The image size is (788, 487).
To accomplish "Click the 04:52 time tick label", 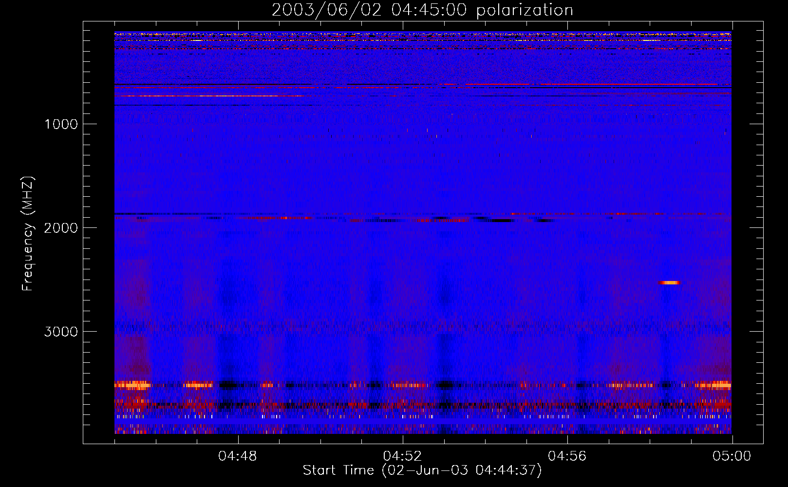I will coord(402,456).
